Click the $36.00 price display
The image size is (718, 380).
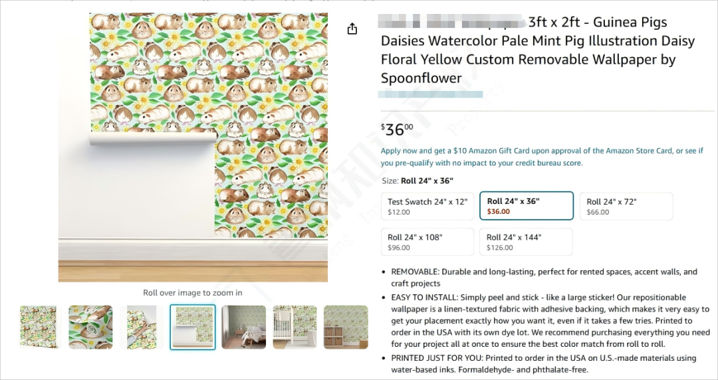(x=397, y=130)
